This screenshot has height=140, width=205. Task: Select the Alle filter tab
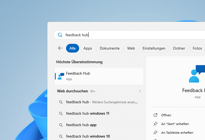point(73,48)
